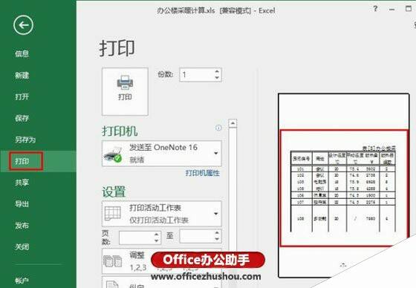Click the print preview page thumbnail

(343, 186)
